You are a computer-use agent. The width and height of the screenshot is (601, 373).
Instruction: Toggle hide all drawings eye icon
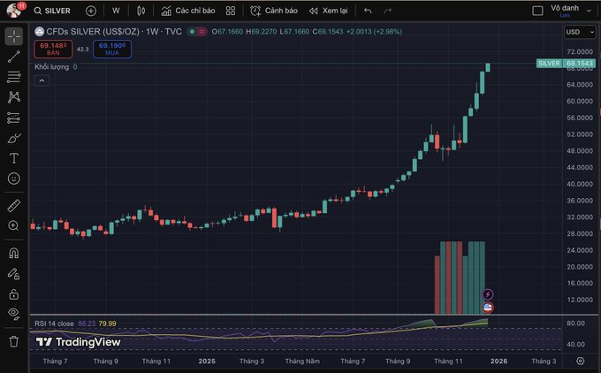pos(13,314)
